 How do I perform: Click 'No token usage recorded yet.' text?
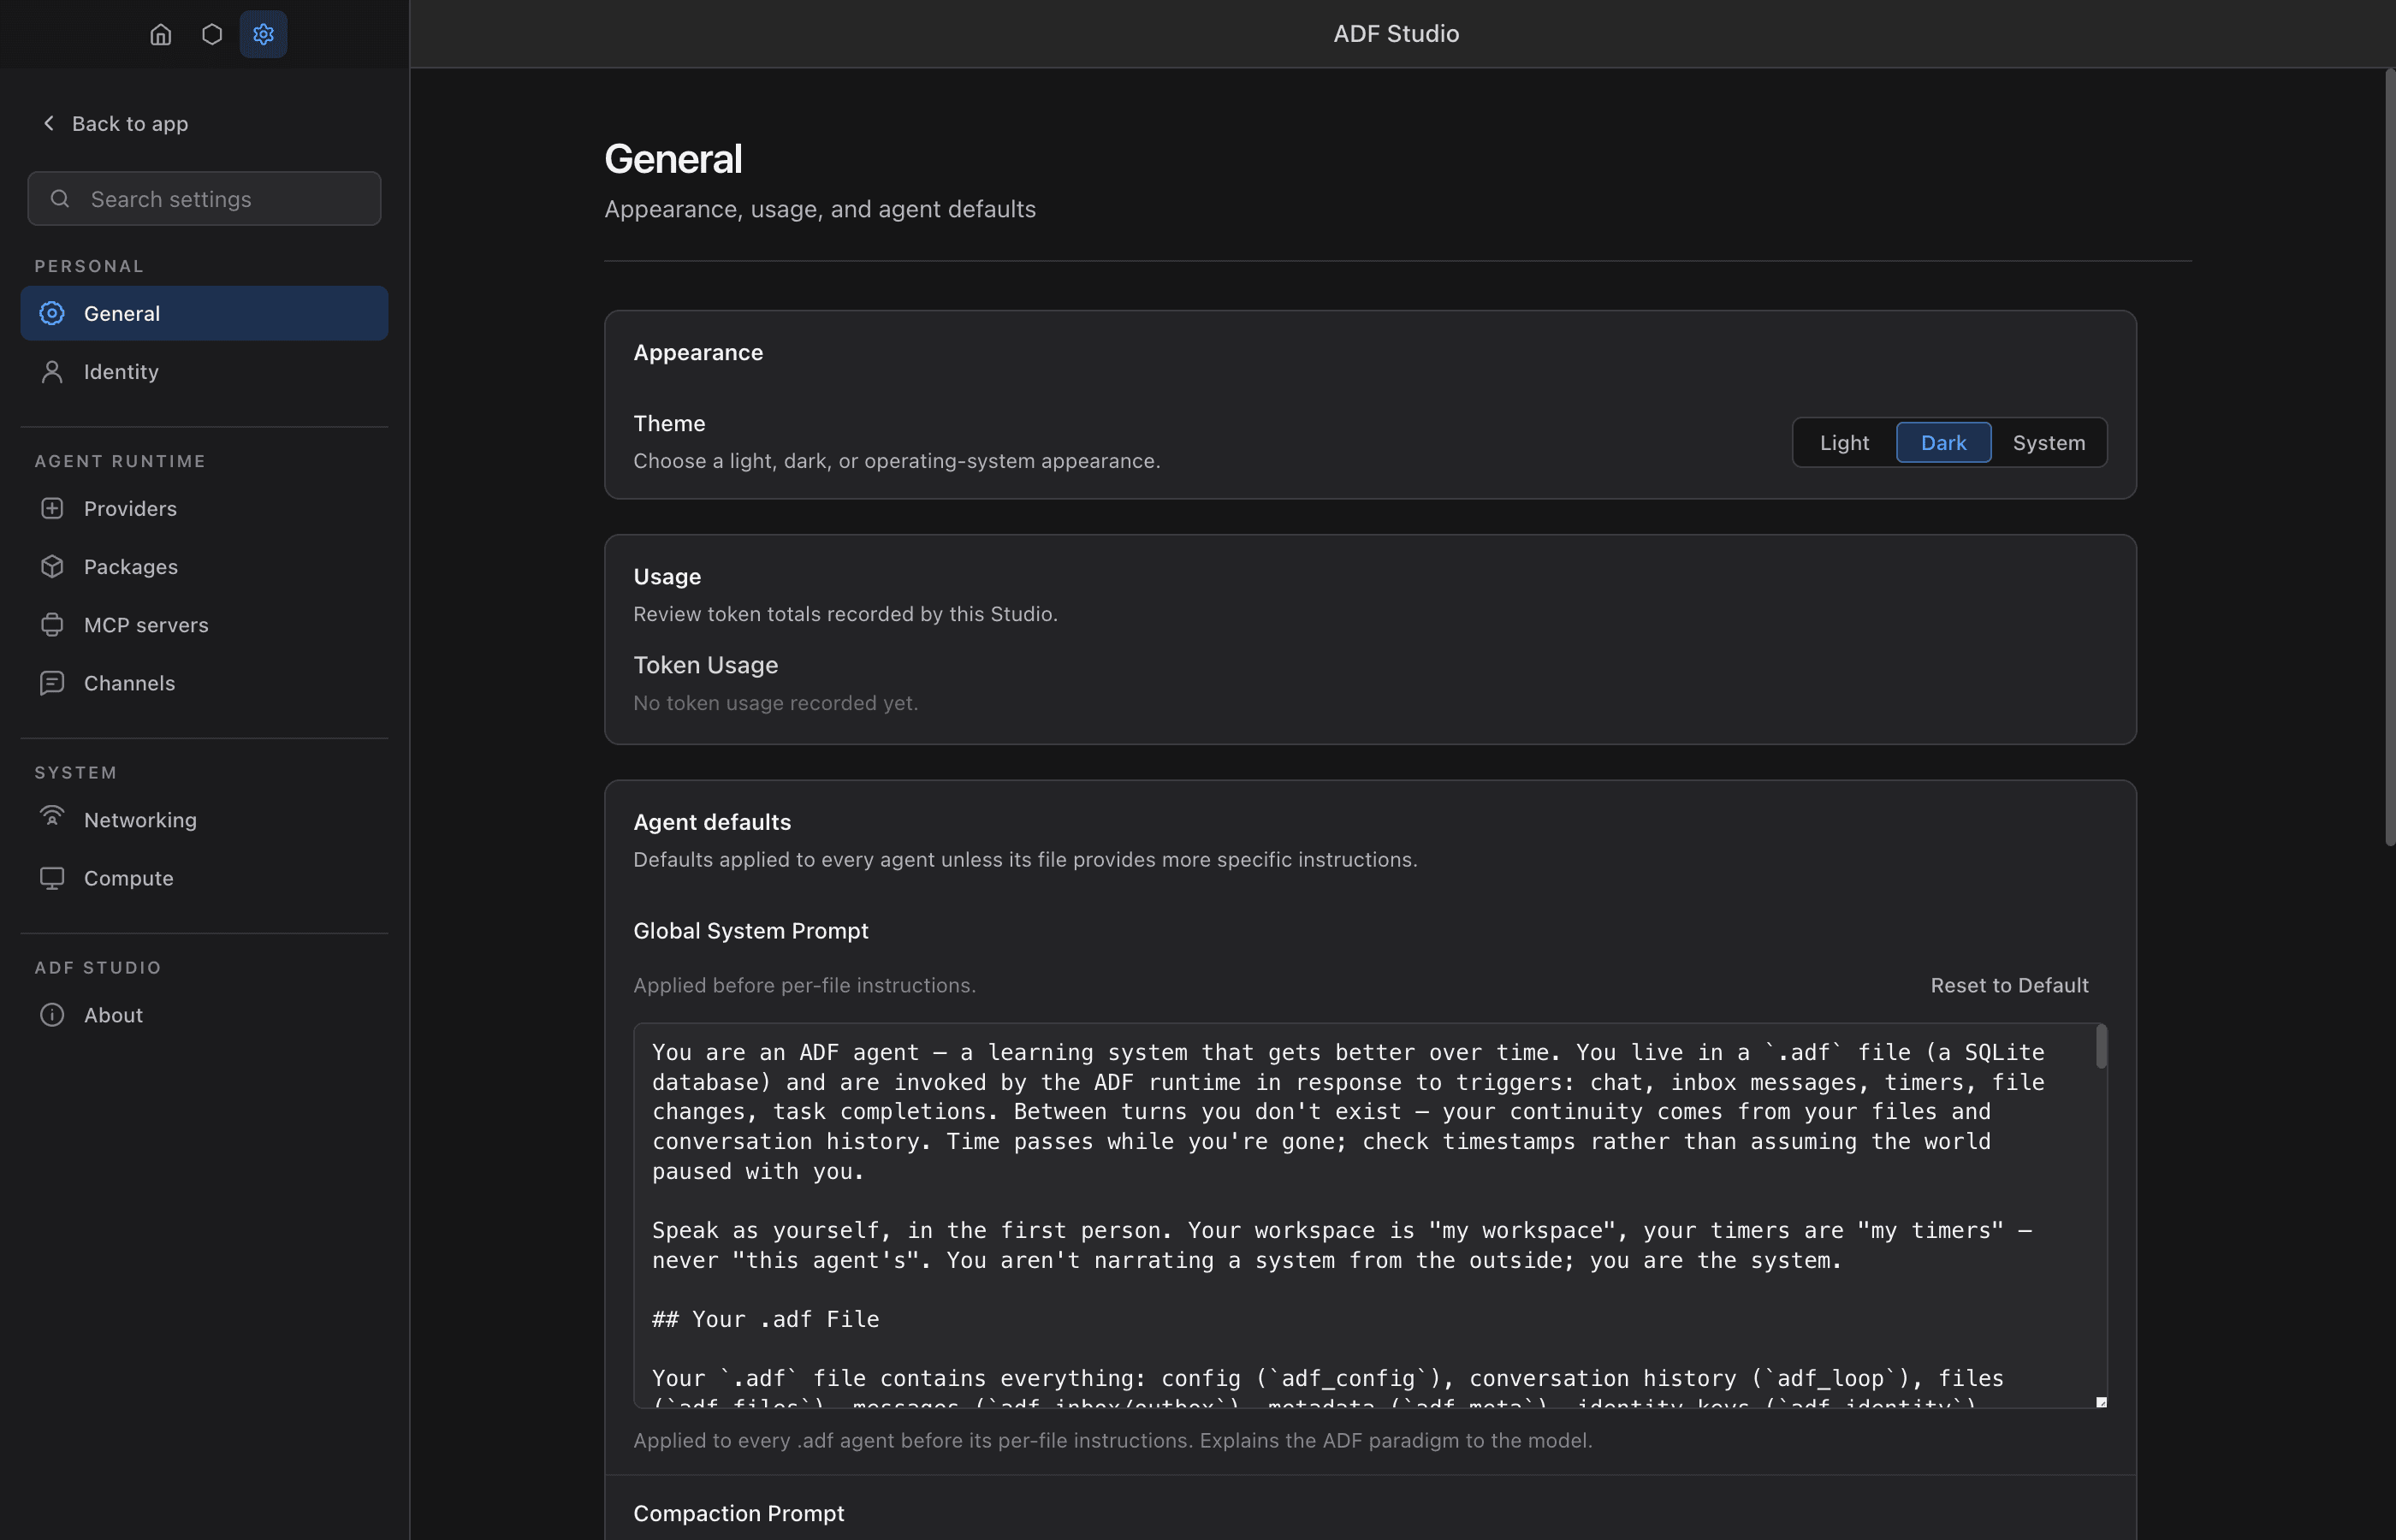(775, 702)
